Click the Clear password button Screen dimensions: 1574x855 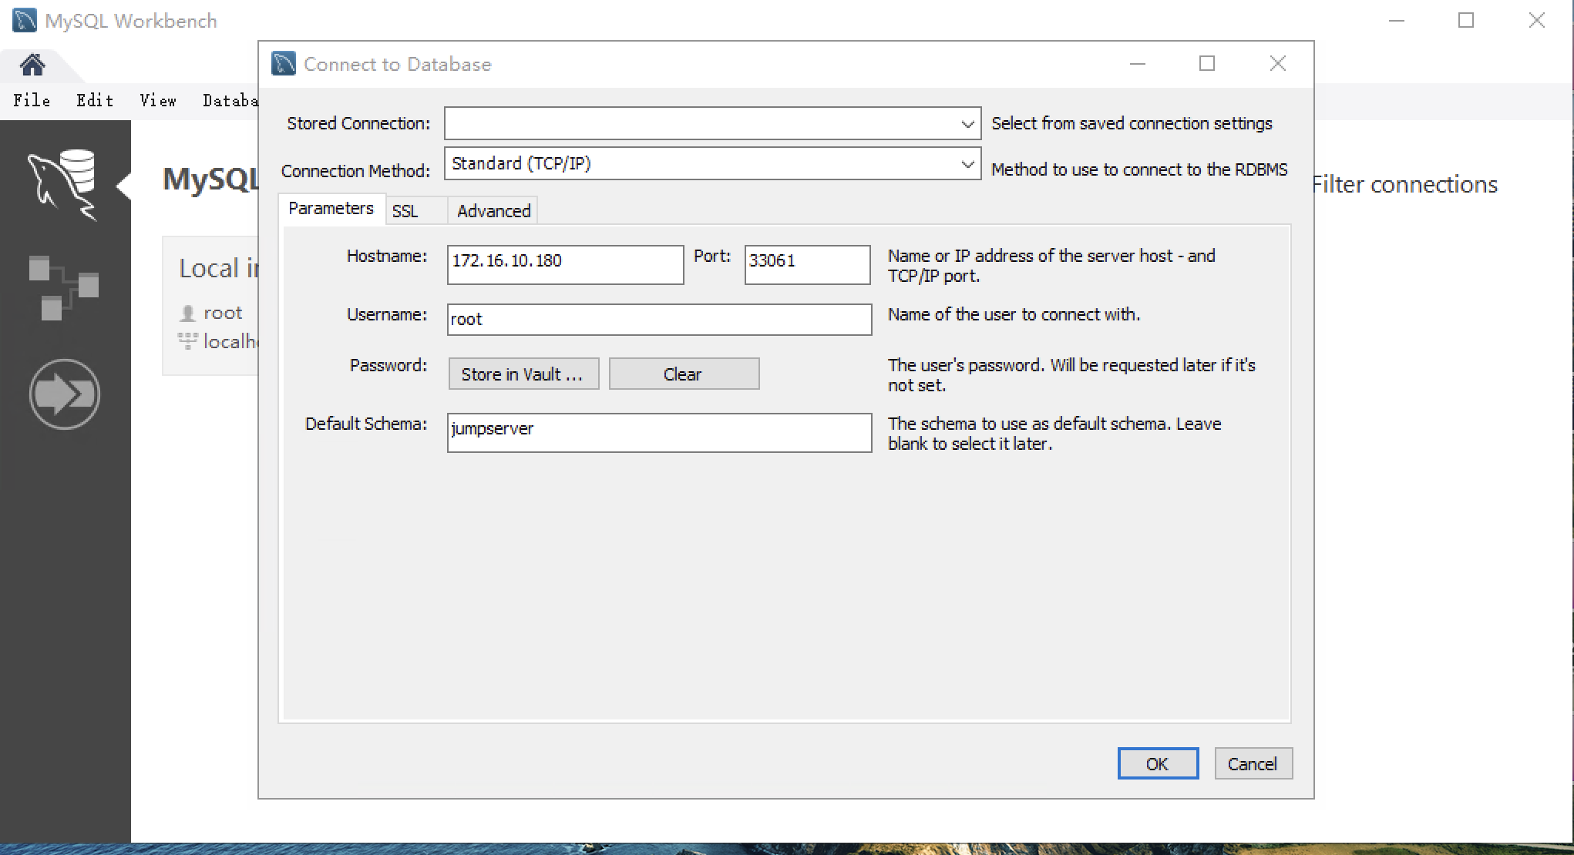[684, 374]
